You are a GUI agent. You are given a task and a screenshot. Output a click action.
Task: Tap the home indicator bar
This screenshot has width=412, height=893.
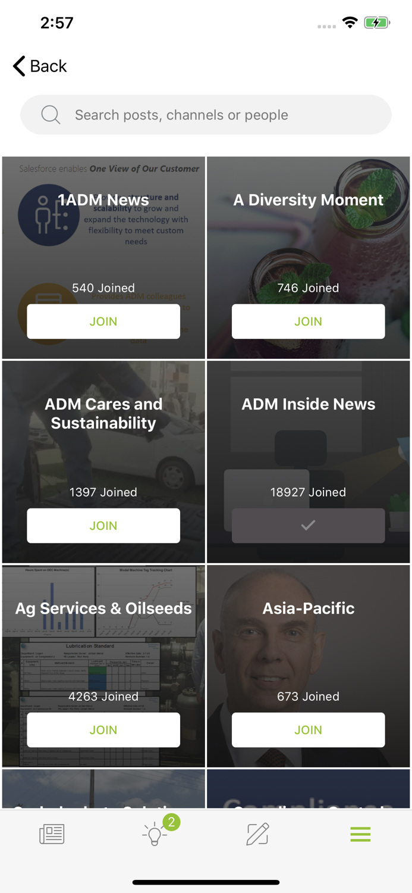tap(206, 882)
